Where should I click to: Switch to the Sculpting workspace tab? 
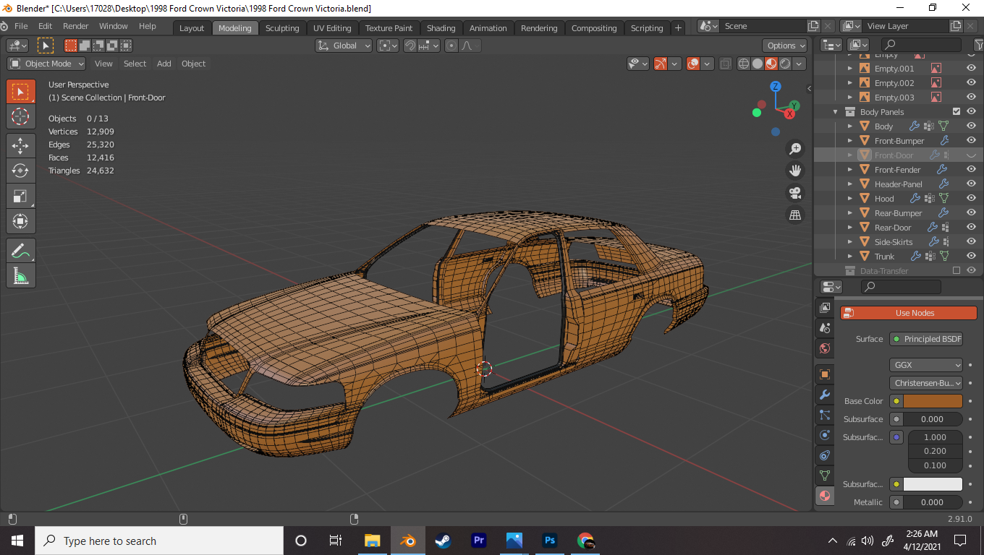coord(282,28)
